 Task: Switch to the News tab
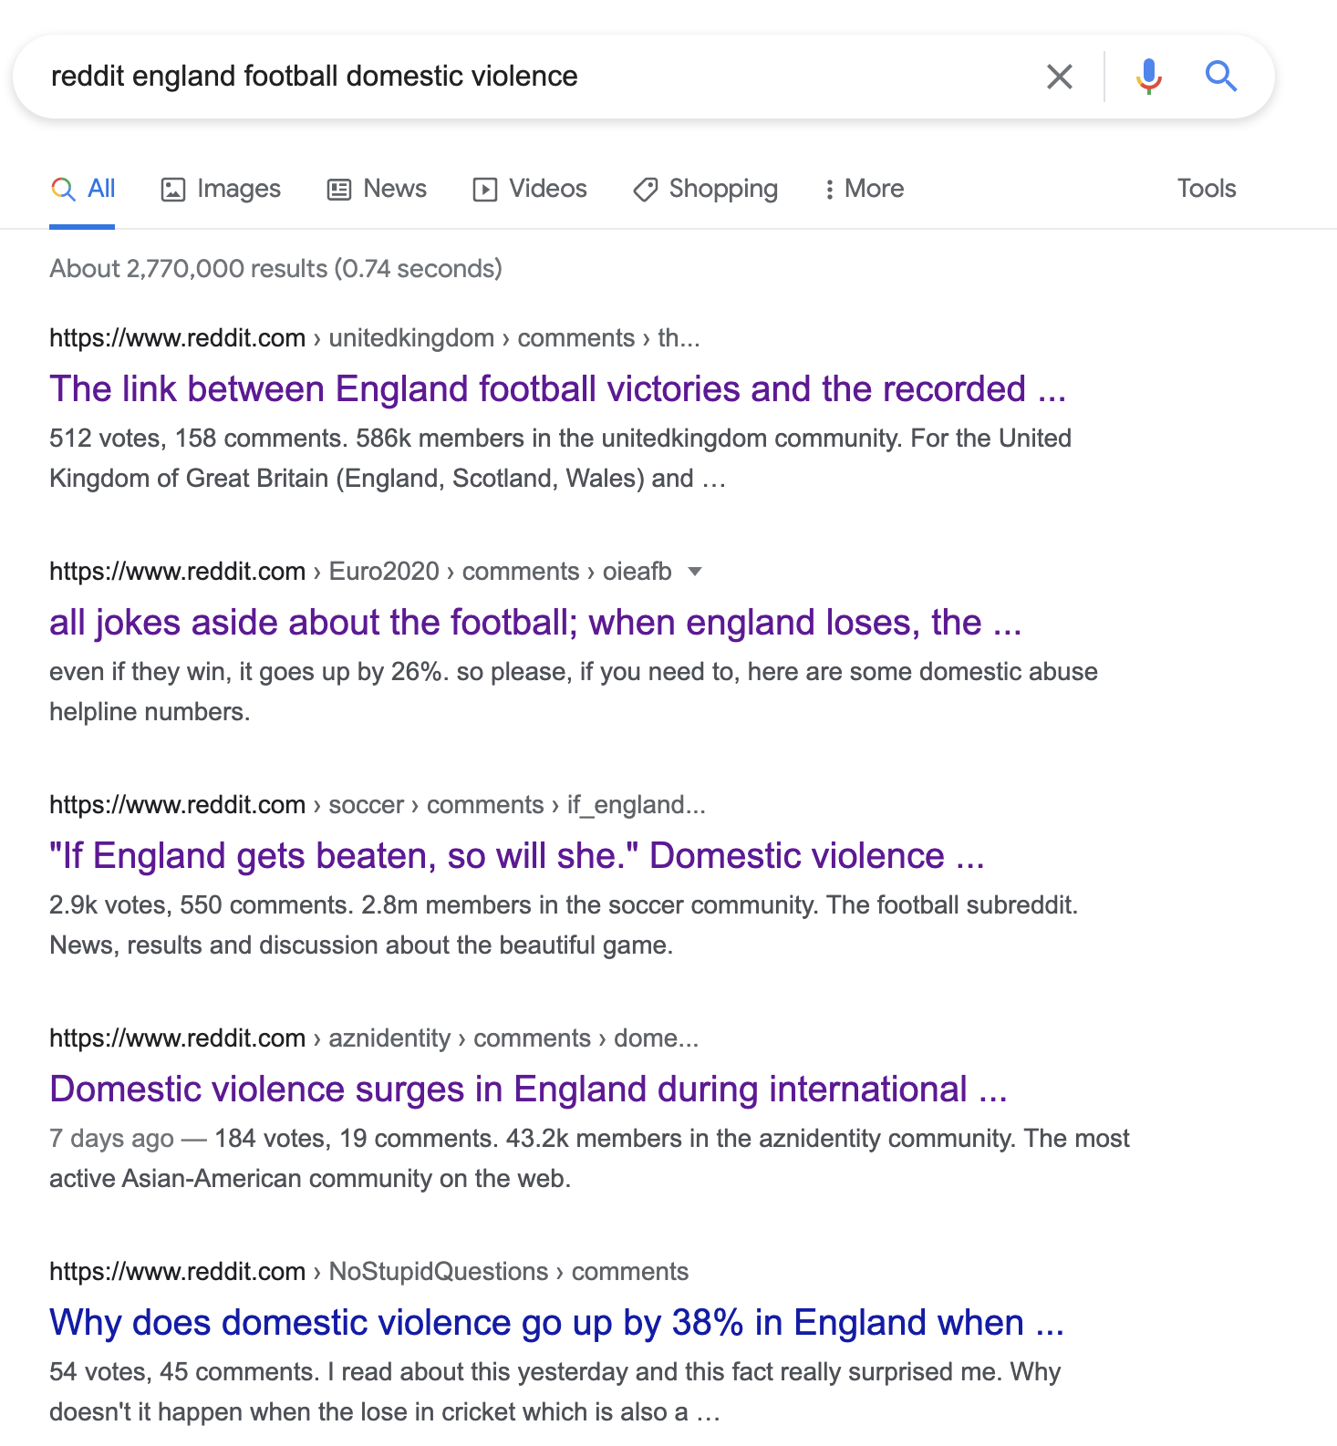pos(377,189)
